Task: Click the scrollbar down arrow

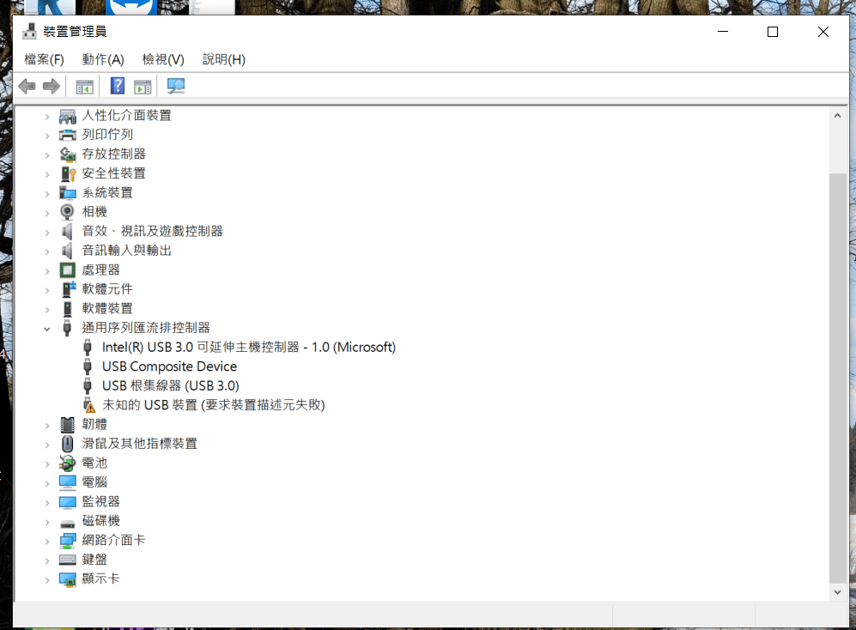Action: (x=837, y=592)
